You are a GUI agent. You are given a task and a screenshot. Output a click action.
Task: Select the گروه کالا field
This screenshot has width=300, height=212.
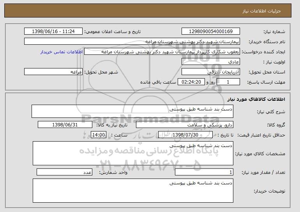point(185,125)
